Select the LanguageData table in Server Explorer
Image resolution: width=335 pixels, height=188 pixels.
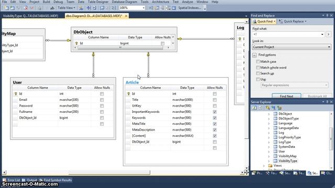coord(288,128)
